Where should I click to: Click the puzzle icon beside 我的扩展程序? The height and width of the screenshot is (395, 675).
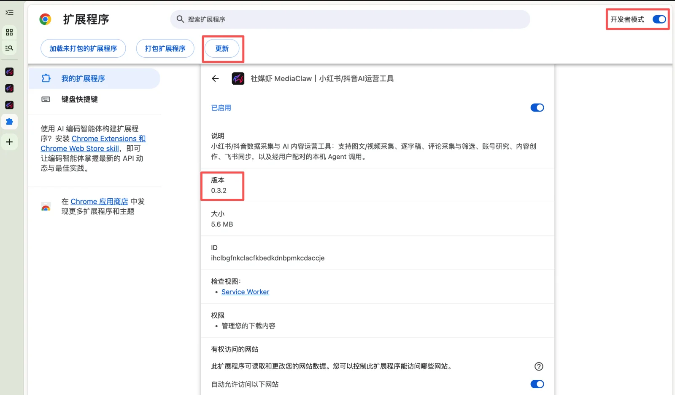click(46, 78)
